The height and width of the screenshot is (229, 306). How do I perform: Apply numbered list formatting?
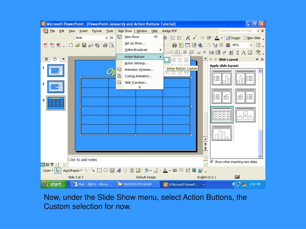tap(173, 38)
